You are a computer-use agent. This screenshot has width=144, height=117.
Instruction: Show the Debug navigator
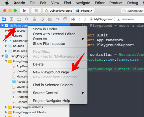(x=50, y=19)
